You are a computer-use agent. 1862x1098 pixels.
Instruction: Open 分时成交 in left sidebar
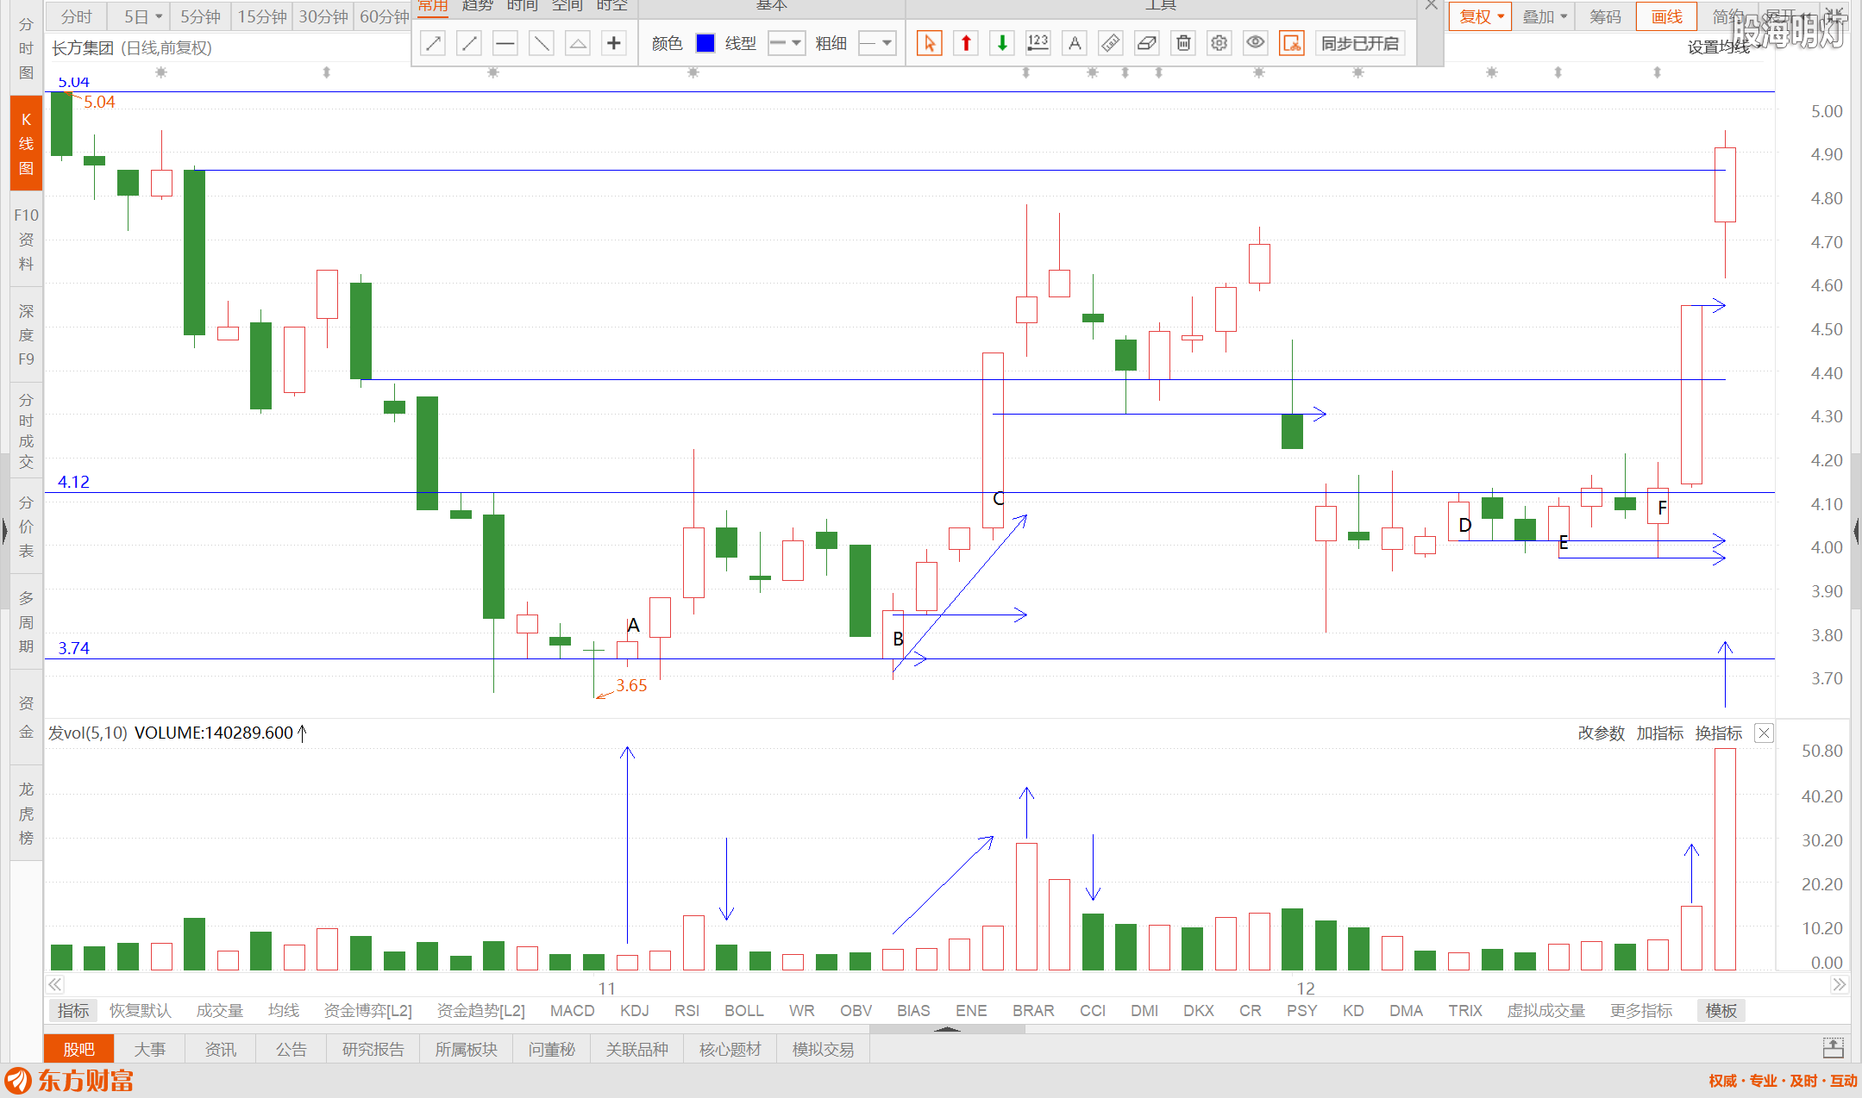(x=26, y=430)
